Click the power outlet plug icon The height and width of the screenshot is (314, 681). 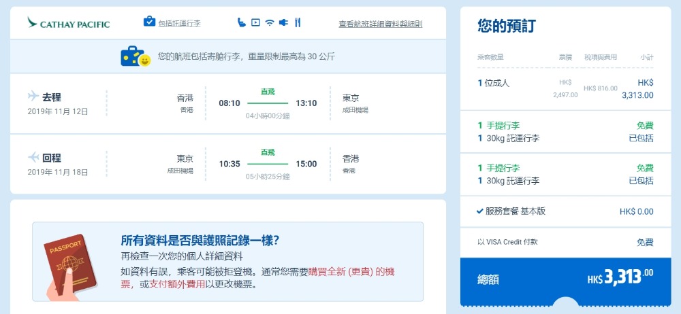click(x=283, y=22)
